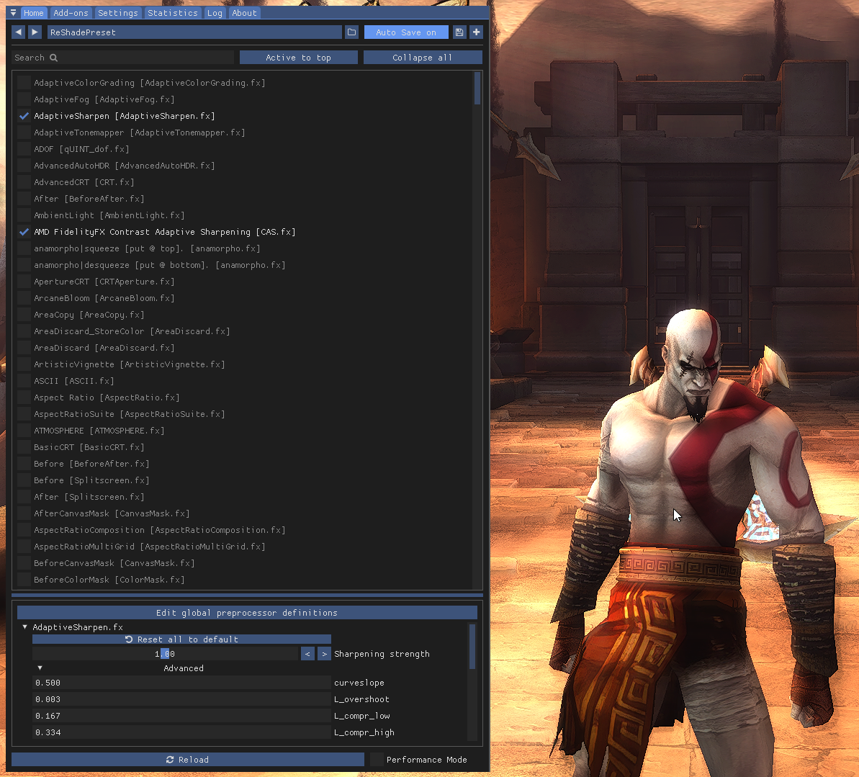Switch to previous preset arrow
The image size is (859, 777).
tap(19, 32)
